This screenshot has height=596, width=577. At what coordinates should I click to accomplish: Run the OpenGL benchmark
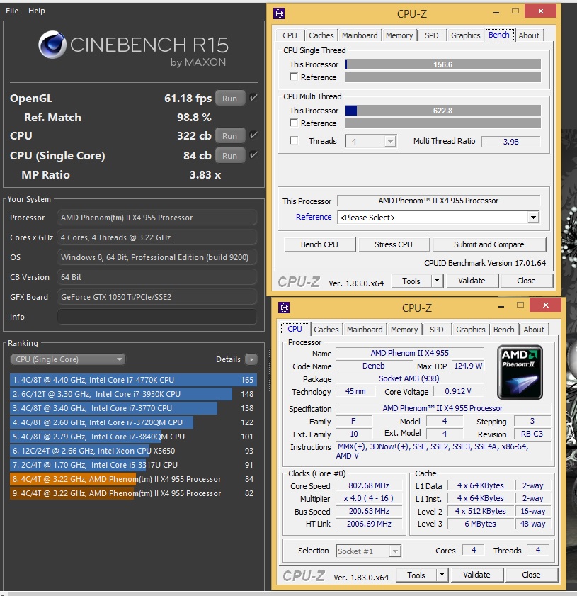coord(229,98)
